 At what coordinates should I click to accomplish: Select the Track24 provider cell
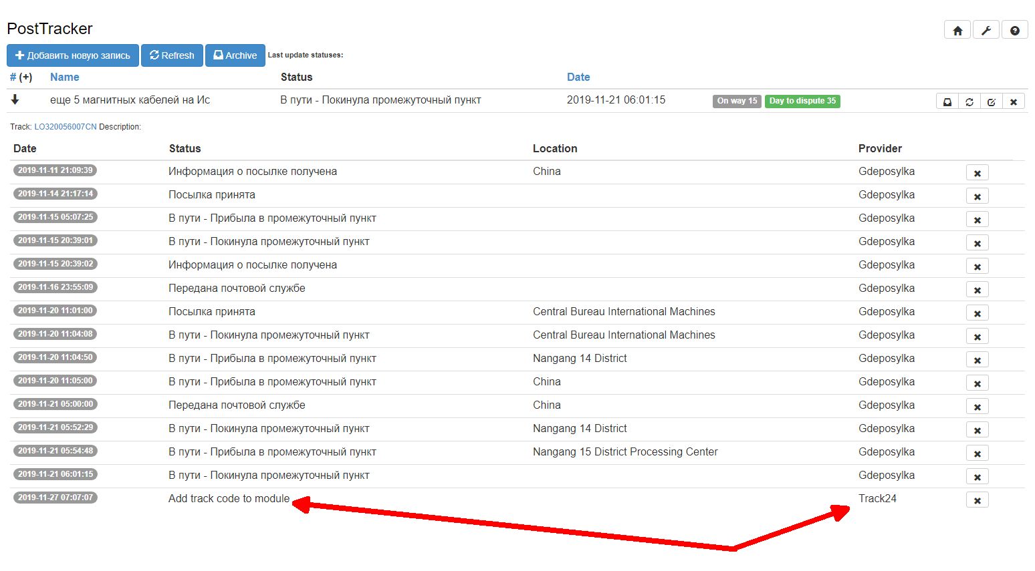pos(877,498)
